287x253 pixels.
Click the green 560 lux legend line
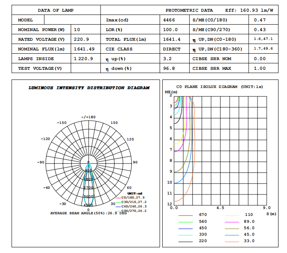185,222
